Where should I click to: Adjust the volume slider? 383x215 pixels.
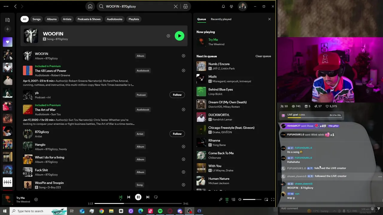point(252,199)
